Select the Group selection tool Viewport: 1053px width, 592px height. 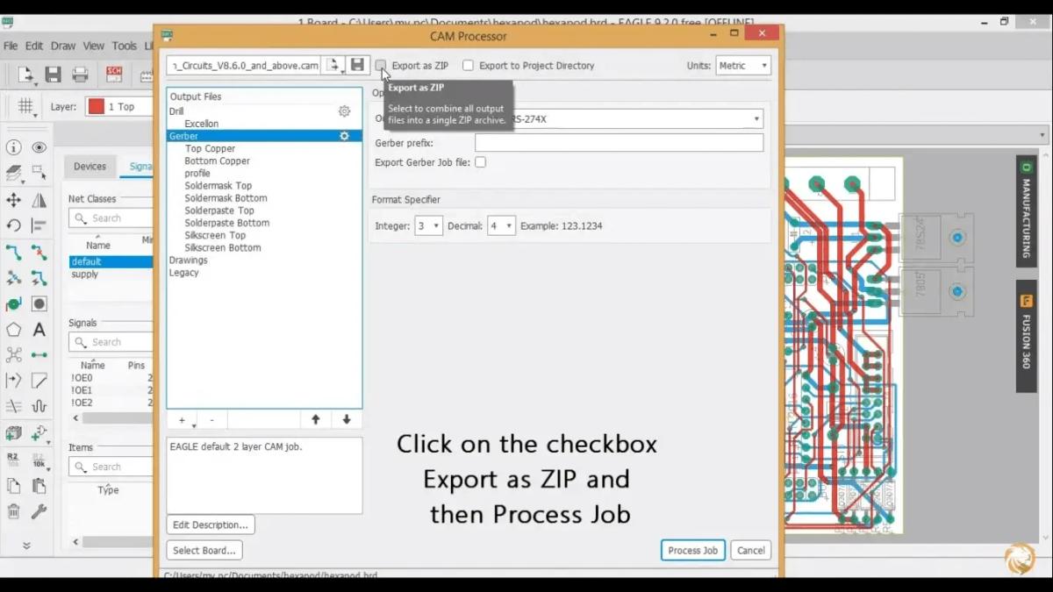39,173
